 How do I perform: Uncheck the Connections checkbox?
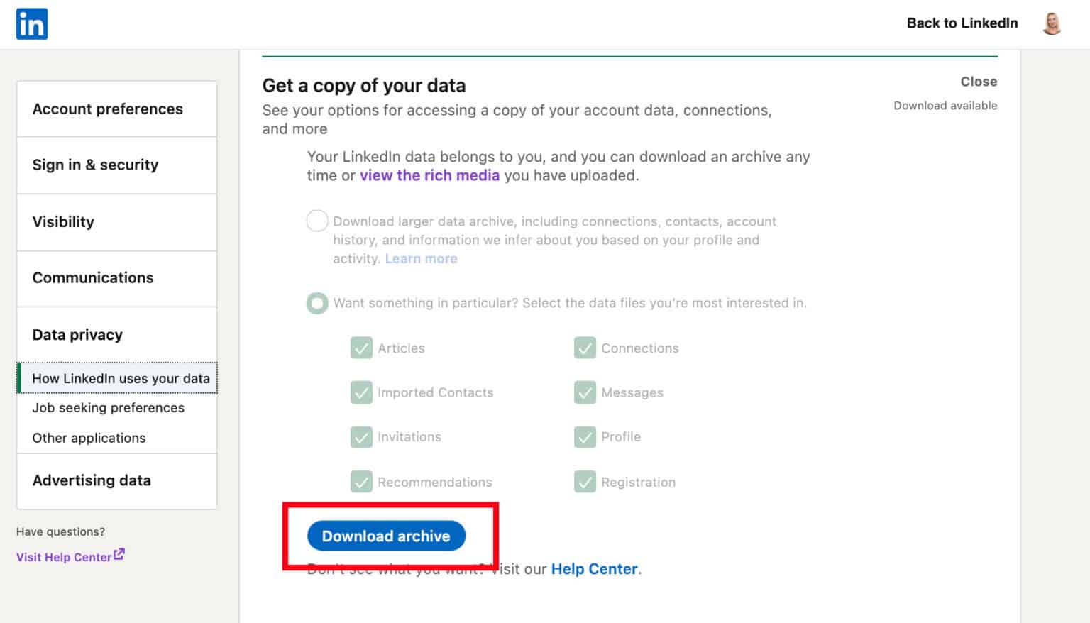(x=585, y=348)
